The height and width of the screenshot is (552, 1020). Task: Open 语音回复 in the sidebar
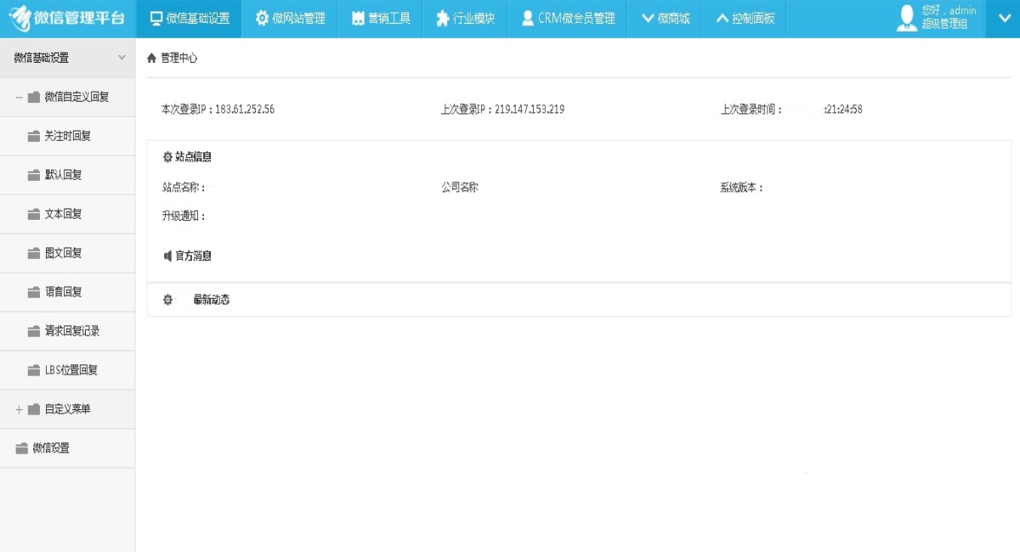coord(68,292)
